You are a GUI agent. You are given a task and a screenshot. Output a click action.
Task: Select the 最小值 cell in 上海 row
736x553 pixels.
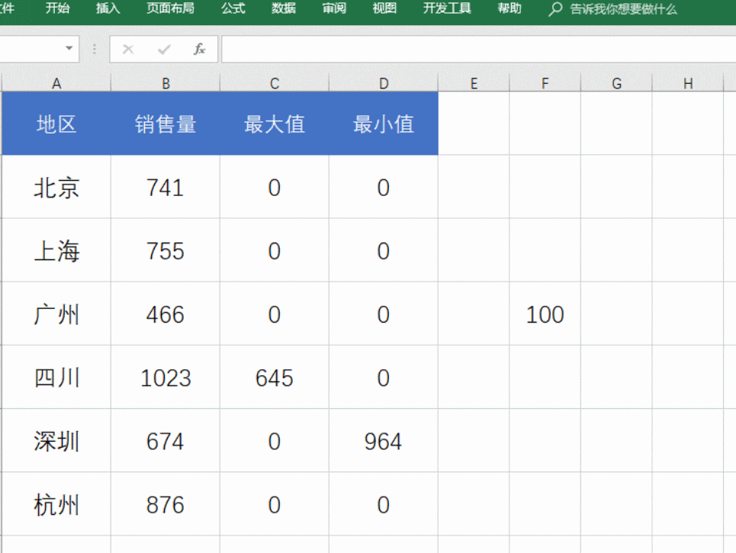(x=384, y=250)
